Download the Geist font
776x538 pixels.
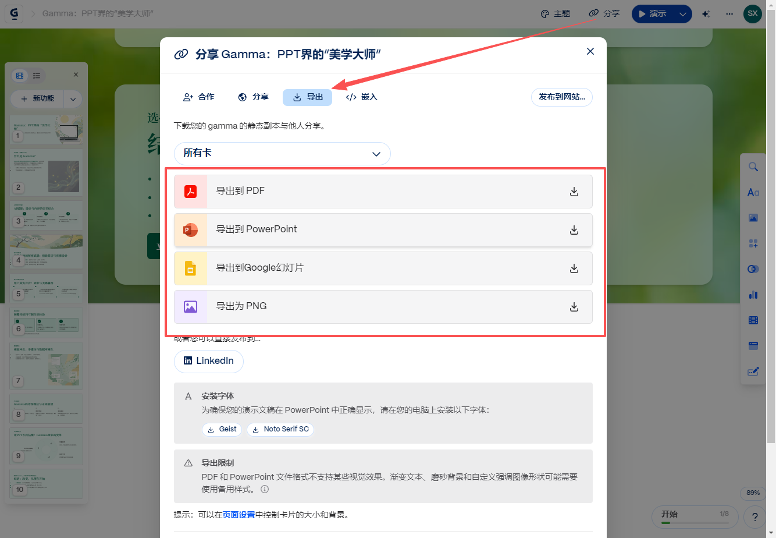[222, 429]
